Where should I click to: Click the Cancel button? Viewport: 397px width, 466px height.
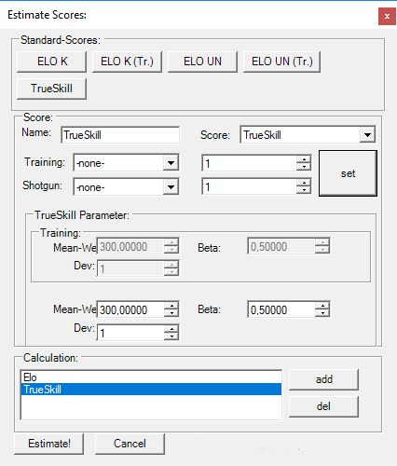click(x=130, y=444)
